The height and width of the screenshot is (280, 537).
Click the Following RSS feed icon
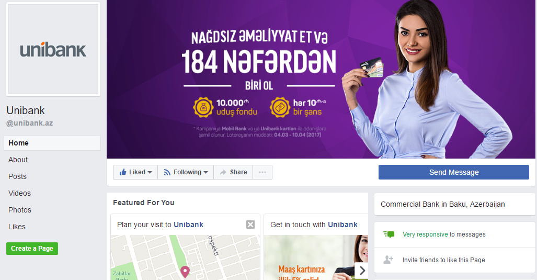point(167,172)
